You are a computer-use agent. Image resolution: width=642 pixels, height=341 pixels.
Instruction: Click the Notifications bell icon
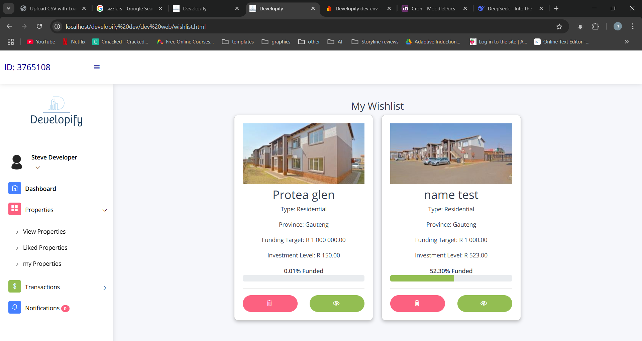coord(15,308)
